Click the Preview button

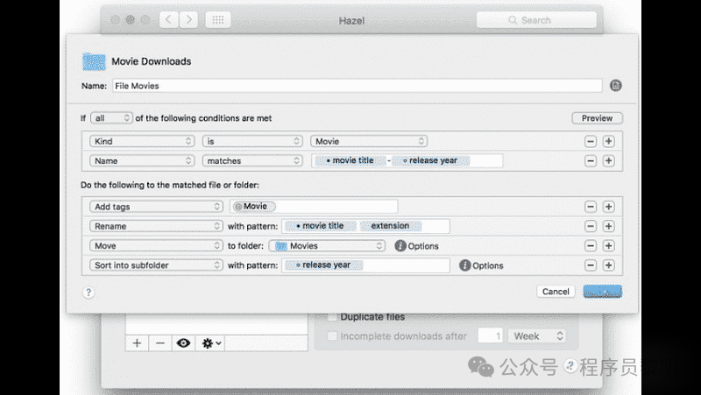tap(597, 118)
